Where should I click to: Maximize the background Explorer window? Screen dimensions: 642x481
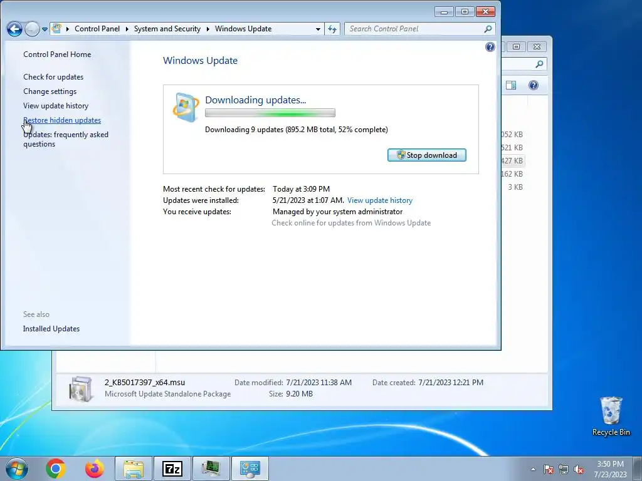click(x=517, y=46)
